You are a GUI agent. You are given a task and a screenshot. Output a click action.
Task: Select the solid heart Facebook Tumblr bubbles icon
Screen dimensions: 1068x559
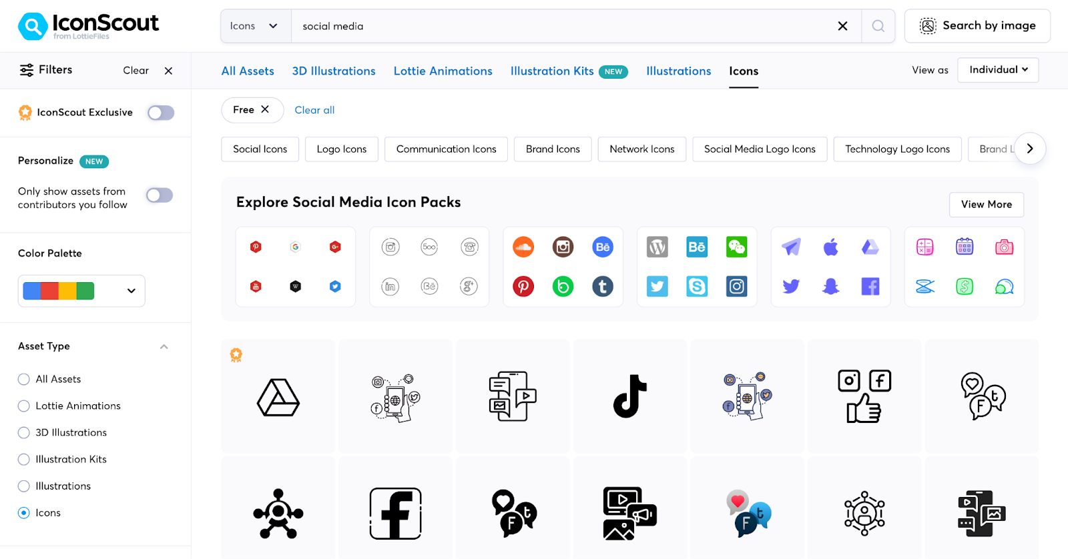point(513,513)
